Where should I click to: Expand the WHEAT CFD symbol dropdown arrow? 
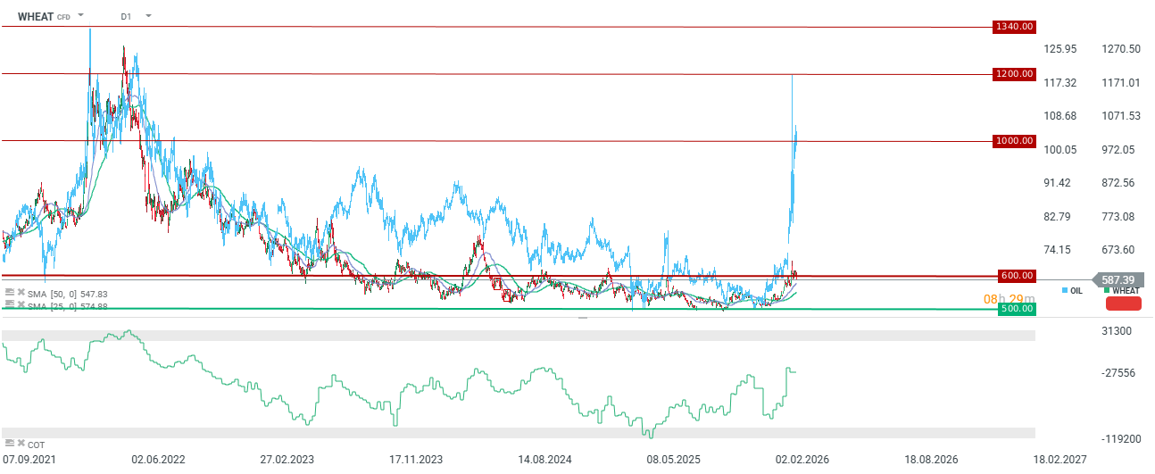click(x=81, y=16)
